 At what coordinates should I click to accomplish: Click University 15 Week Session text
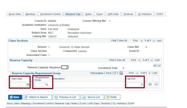[74, 47]
